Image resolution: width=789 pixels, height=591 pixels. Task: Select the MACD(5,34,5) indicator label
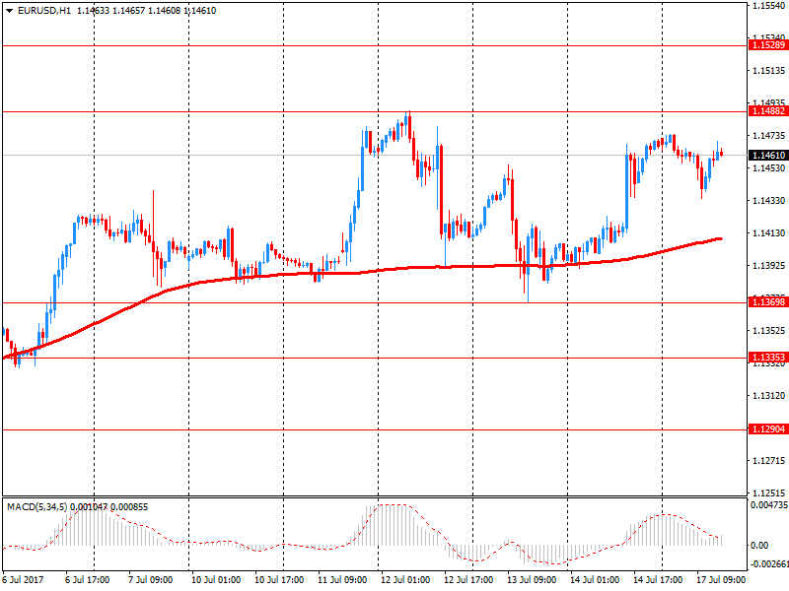click(x=37, y=507)
